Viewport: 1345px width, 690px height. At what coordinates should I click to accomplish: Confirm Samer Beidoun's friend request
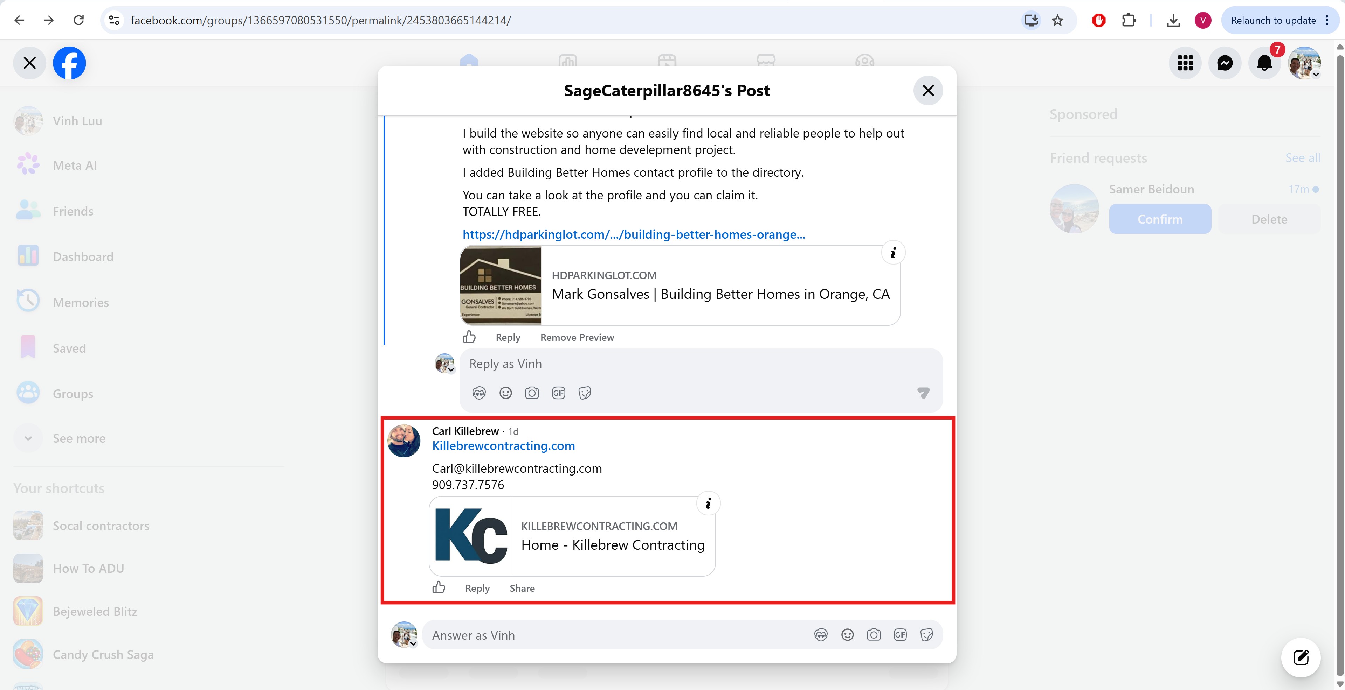click(x=1160, y=219)
